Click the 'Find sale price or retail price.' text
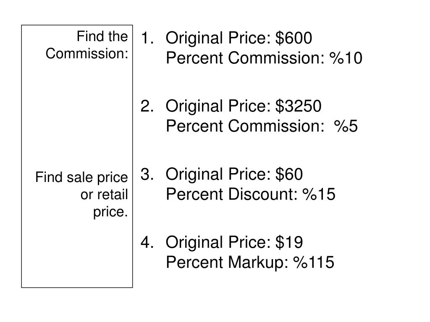The image size is (430, 322). pos(82,195)
